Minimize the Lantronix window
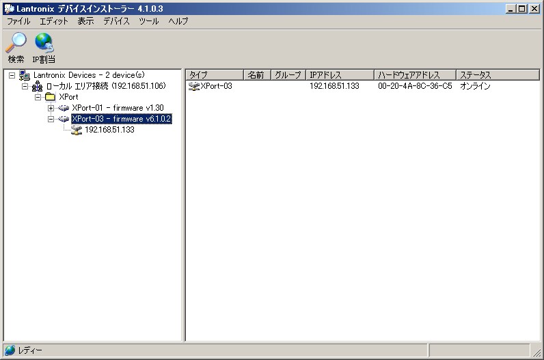Image resolution: width=544 pixels, height=360 pixels. click(x=510, y=9)
